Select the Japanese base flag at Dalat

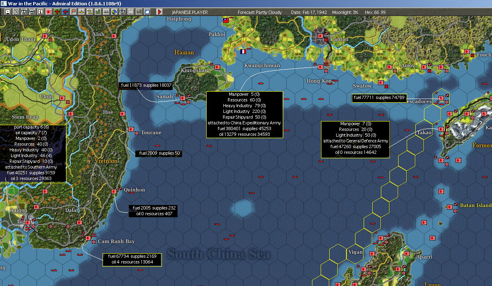click(x=80, y=223)
